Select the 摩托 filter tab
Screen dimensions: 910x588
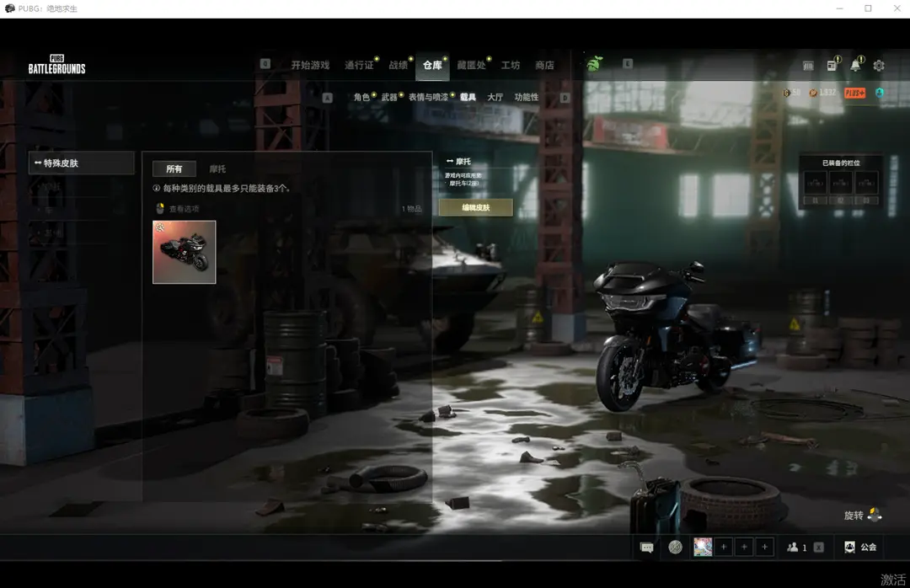217,169
